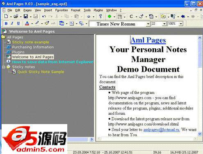
Task: Toggle italic formatting
Action: [x=12, y=23]
